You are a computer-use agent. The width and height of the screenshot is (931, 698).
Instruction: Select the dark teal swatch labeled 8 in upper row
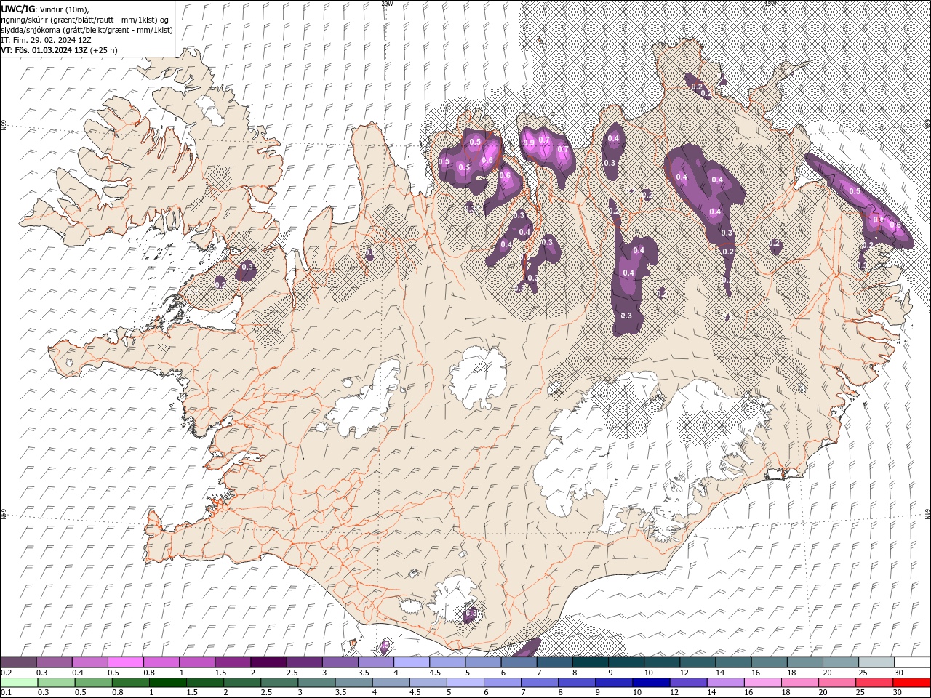(x=591, y=662)
